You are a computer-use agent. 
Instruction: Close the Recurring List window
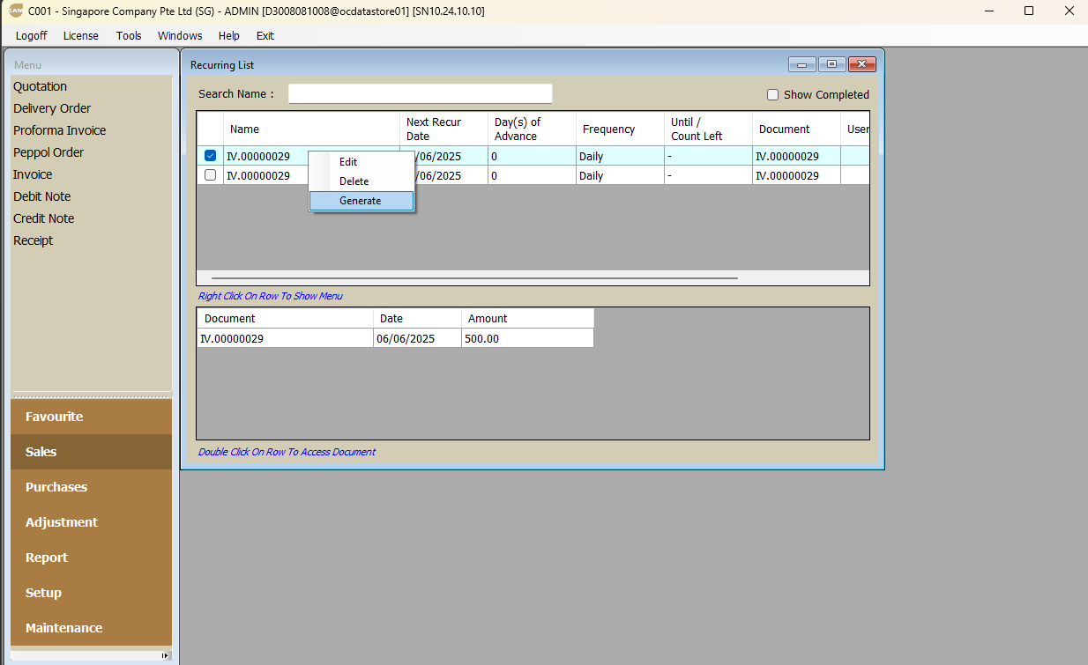[x=861, y=64]
